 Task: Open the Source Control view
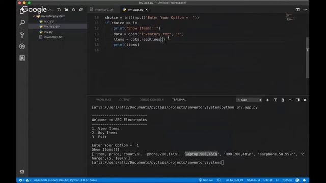coord(22,35)
